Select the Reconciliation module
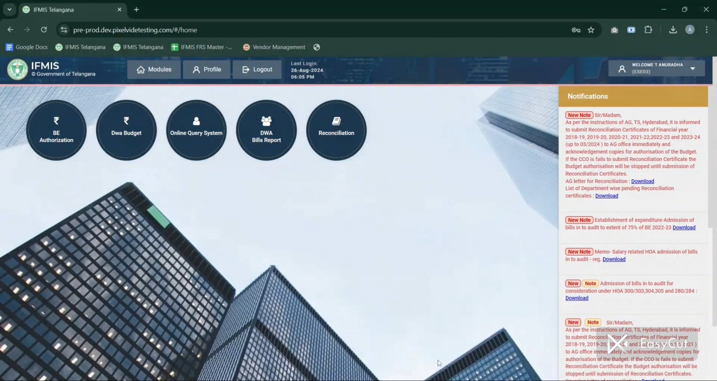 [336, 130]
